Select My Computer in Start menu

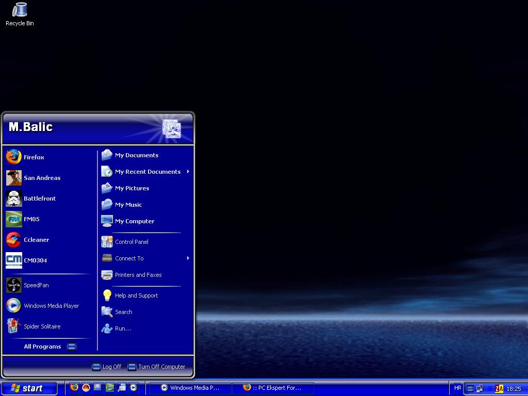pos(134,221)
